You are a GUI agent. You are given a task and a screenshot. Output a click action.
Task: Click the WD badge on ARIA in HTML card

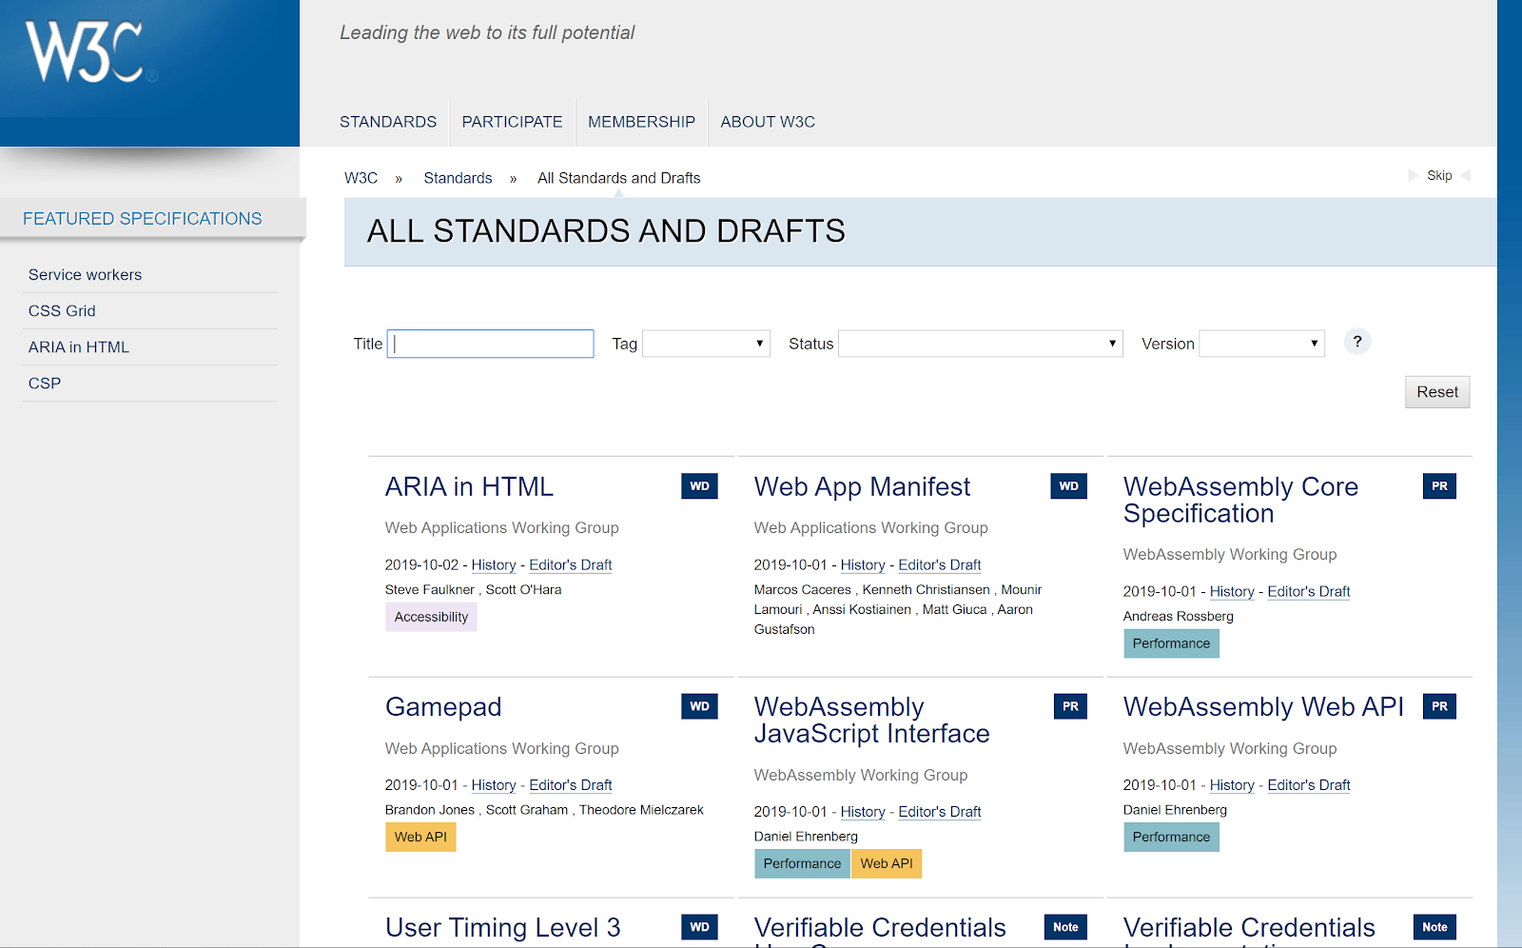(699, 486)
